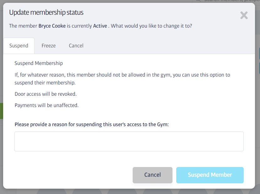
Task: Click the green bar left of the dialog
Action: tap(2, 111)
